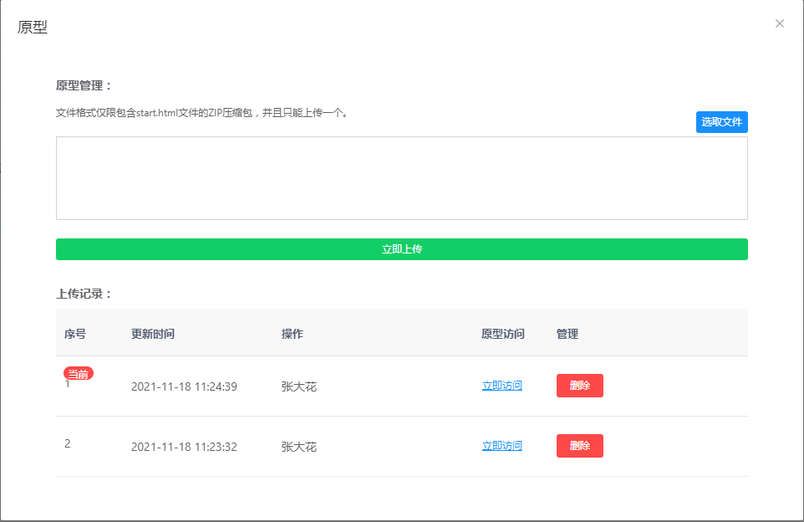Screen dimensions: 804x522
Task: Delete the record uploaded at 11:23:32
Action: coord(579,446)
